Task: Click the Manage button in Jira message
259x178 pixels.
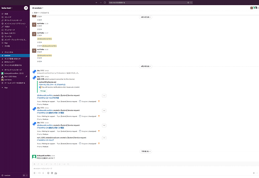Action: coord(43,91)
